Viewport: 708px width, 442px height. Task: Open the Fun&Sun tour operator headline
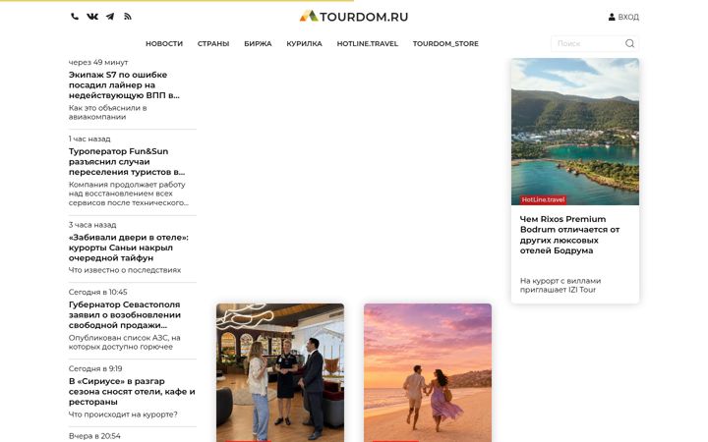(x=127, y=161)
